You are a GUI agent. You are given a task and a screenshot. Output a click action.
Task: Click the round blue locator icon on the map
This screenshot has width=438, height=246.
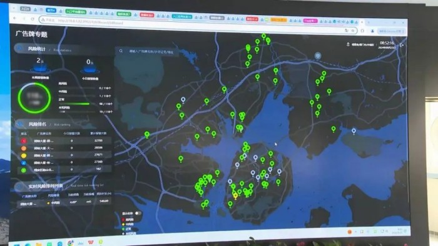[318, 56]
